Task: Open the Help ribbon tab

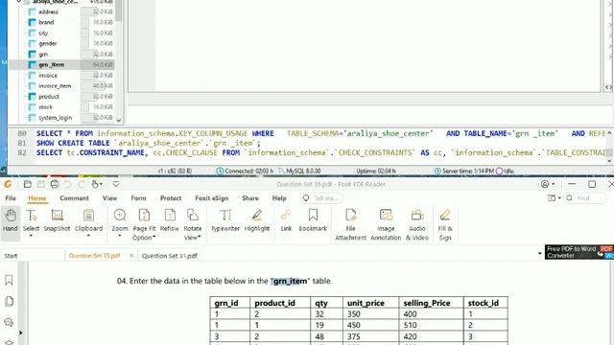Action: [279, 198]
